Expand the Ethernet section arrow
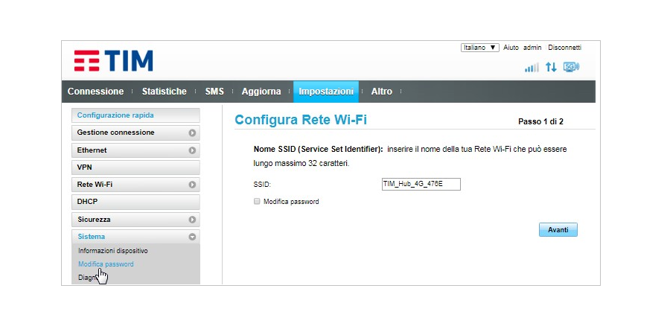The height and width of the screenshot is (335, 670). 192,150
